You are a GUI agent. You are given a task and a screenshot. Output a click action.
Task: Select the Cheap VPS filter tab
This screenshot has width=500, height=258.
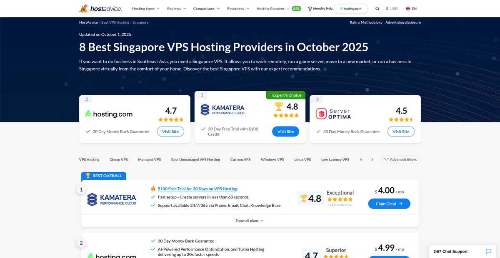click(119, 159)
